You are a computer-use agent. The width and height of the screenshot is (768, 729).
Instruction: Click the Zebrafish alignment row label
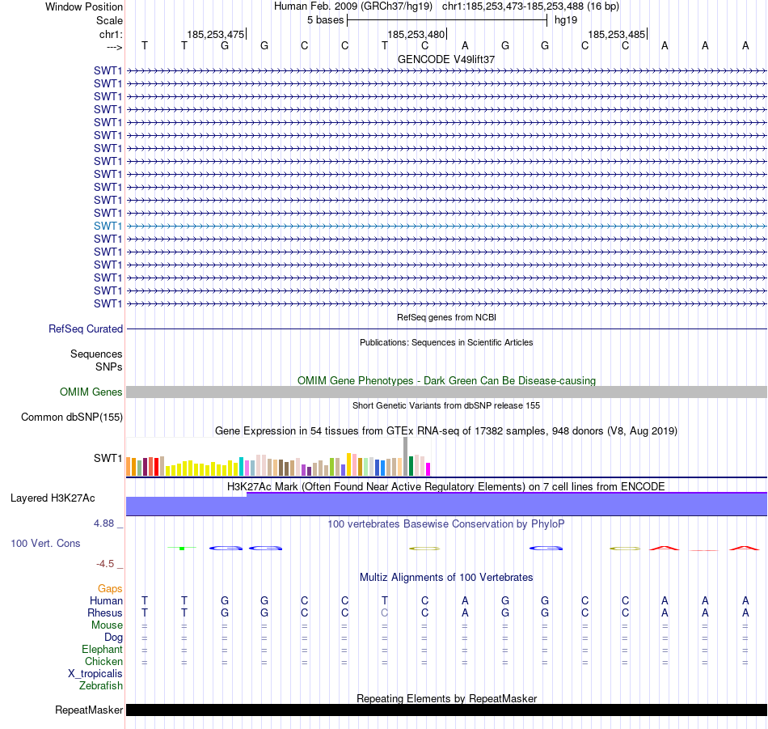click(101, 685)
